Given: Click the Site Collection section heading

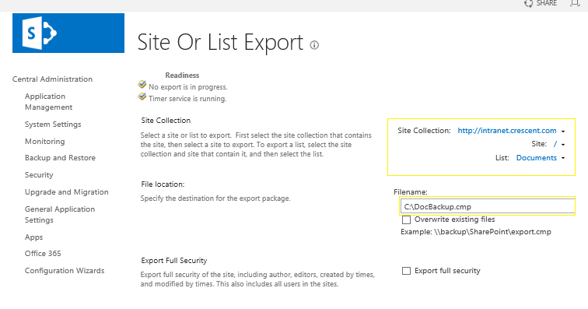Looking at the screenshot, I should pyautogui.click(x=166, y=121).
